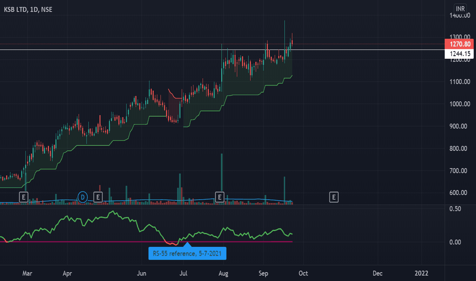Click the 0.00 indicator scale label

coord(455,242)
